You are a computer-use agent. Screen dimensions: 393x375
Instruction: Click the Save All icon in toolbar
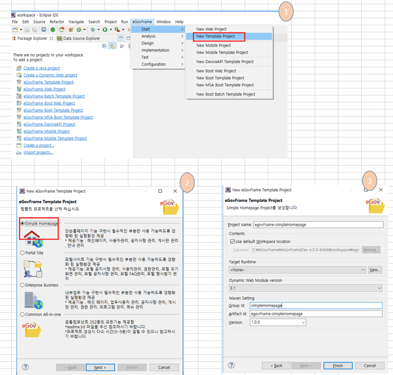(35, 29)
